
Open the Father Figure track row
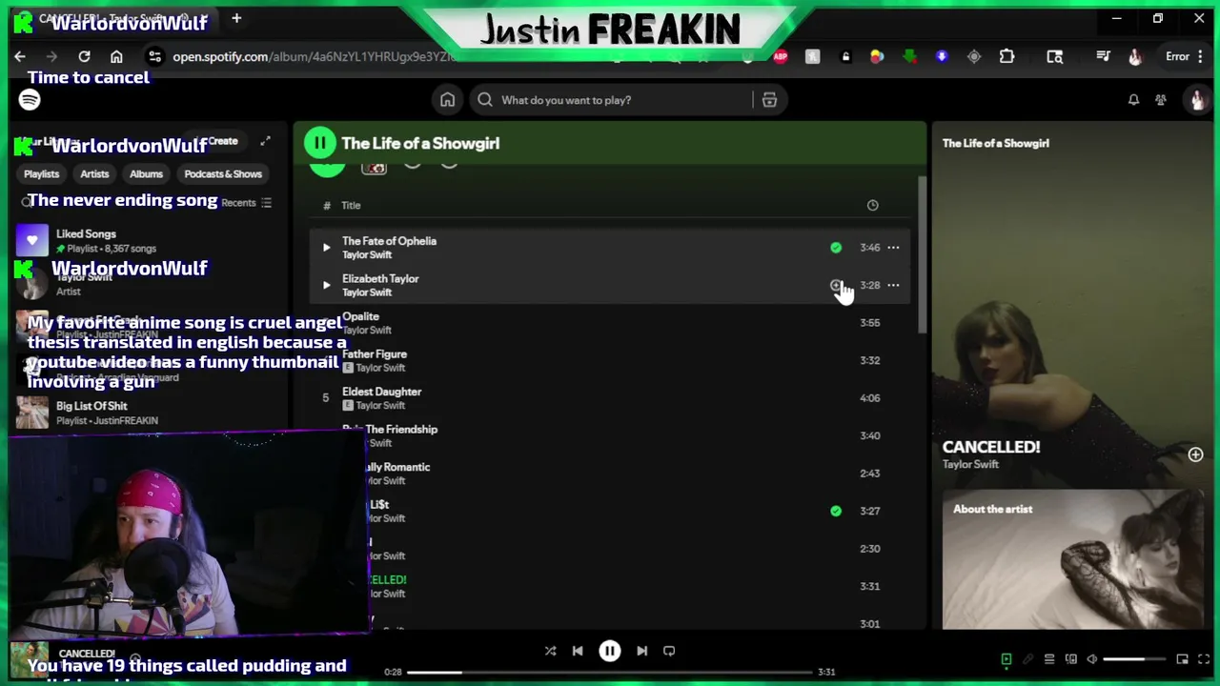[610, 360]
